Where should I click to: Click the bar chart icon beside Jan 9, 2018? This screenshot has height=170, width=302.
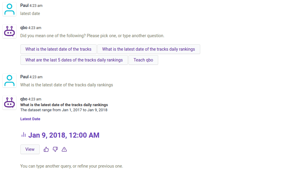[23, 135]
